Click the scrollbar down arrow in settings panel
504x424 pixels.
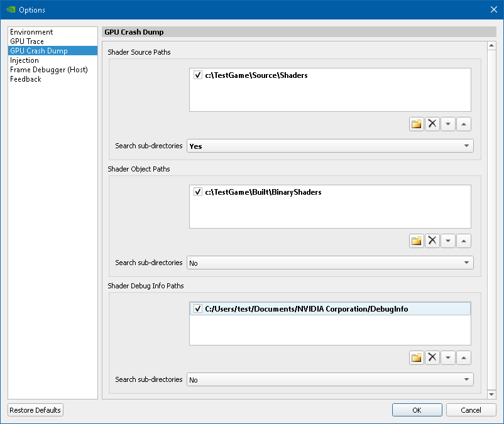[491, 394]
